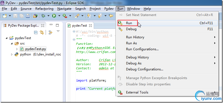
Task: Open dropdown arrow beside Debug bug icon
Action: tap(49, 16)
